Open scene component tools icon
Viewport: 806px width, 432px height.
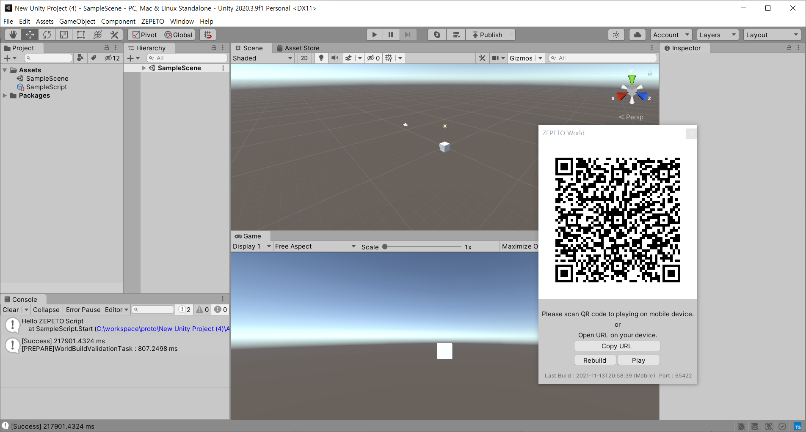[x=482, y=58]
